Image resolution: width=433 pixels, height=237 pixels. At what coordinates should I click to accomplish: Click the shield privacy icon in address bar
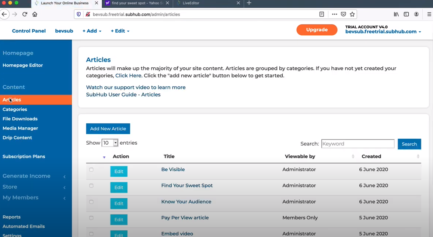[x=78, y=14]
